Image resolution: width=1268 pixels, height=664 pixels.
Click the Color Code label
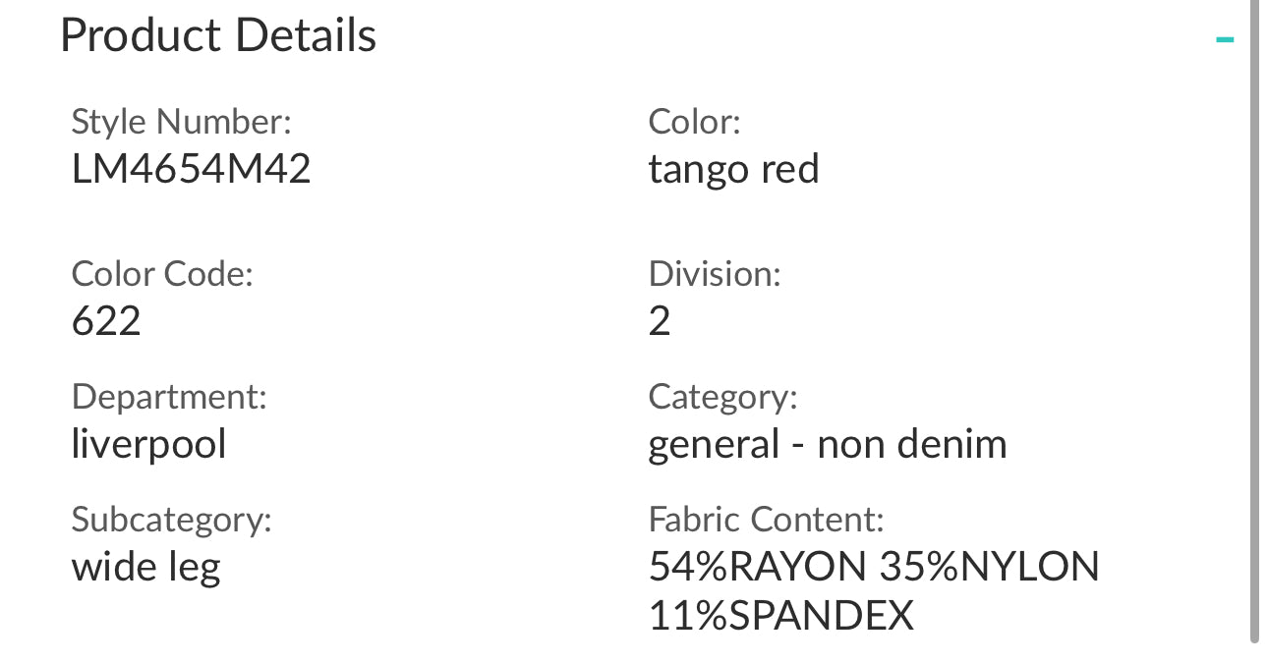click(162, 274)
